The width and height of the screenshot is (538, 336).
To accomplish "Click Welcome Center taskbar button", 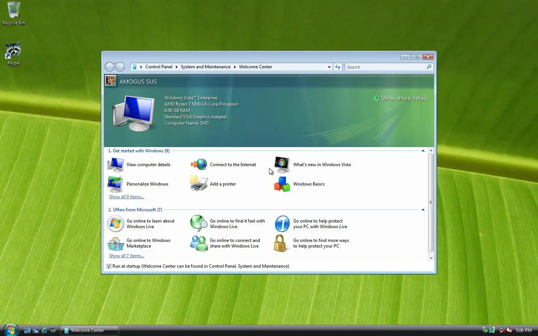I will (90, 330).
